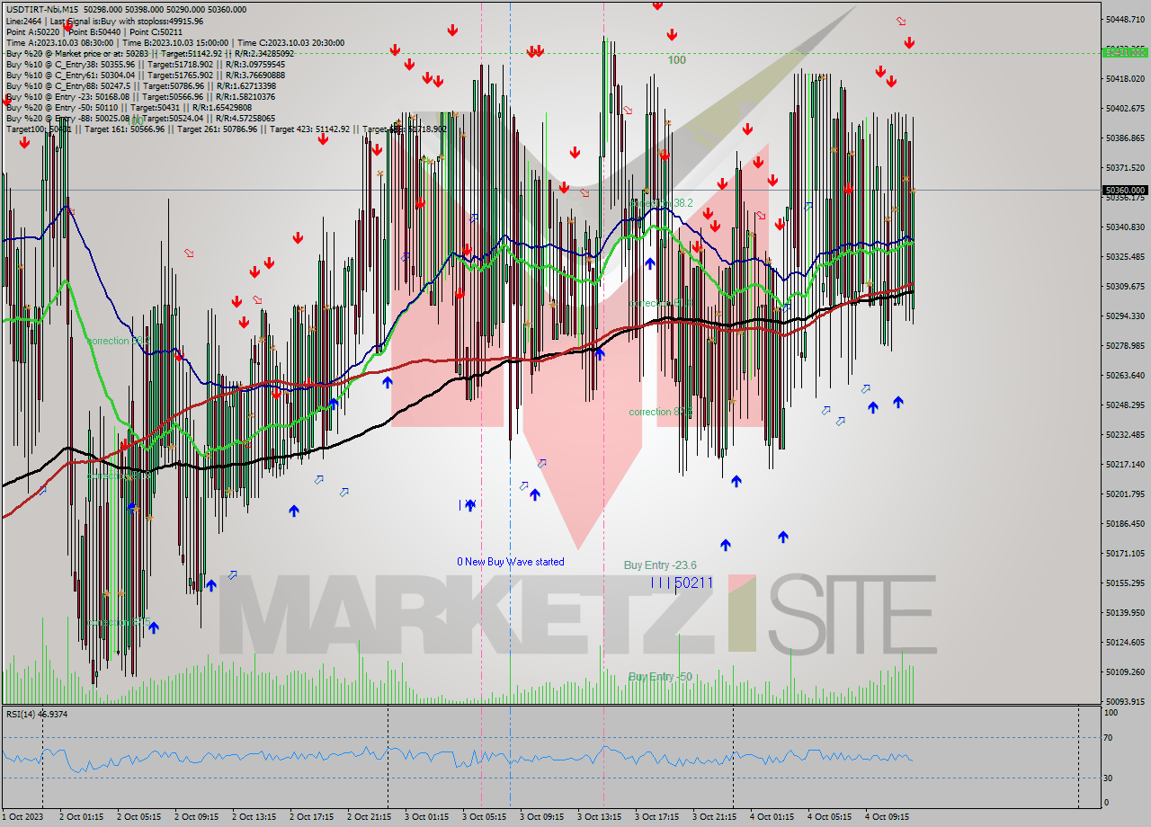This screenshot has width=1151, height=827.
Task: Click the '2 Oct 13:15' time label
Action: (x=254, y=817)
